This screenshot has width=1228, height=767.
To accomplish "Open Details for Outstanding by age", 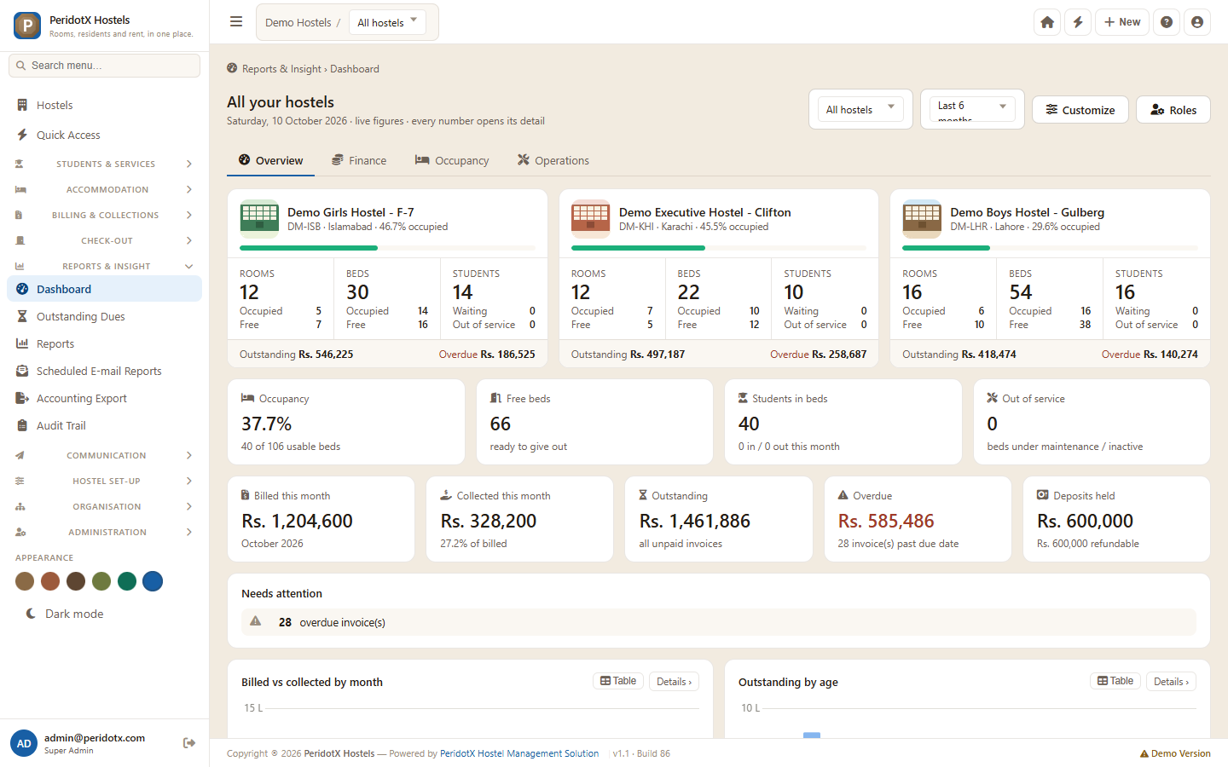I will point(1172,682).
